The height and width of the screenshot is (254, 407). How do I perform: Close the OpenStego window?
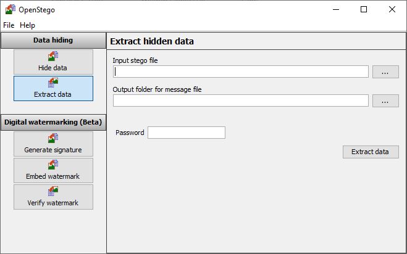(x=392, y=10)
